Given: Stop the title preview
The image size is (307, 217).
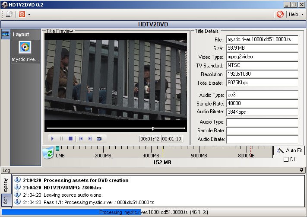Looking at the screenshot, I should tap(71, 139).
